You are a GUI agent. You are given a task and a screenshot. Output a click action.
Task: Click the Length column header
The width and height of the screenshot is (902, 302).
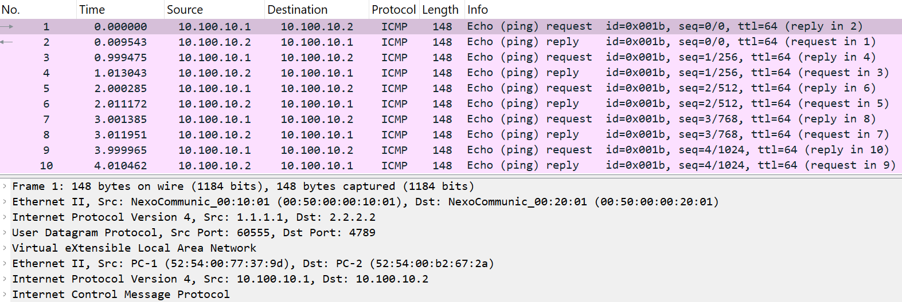[x=440, y=10]
